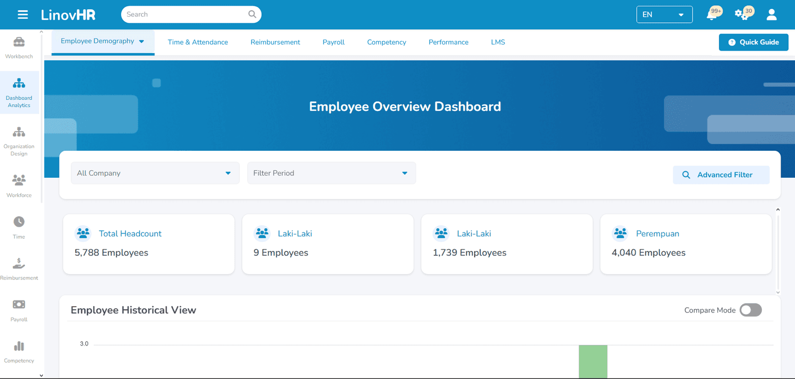Click the Employee Historical View heading
The width and height of the screenshot is (795, 379).
[134, 310]
